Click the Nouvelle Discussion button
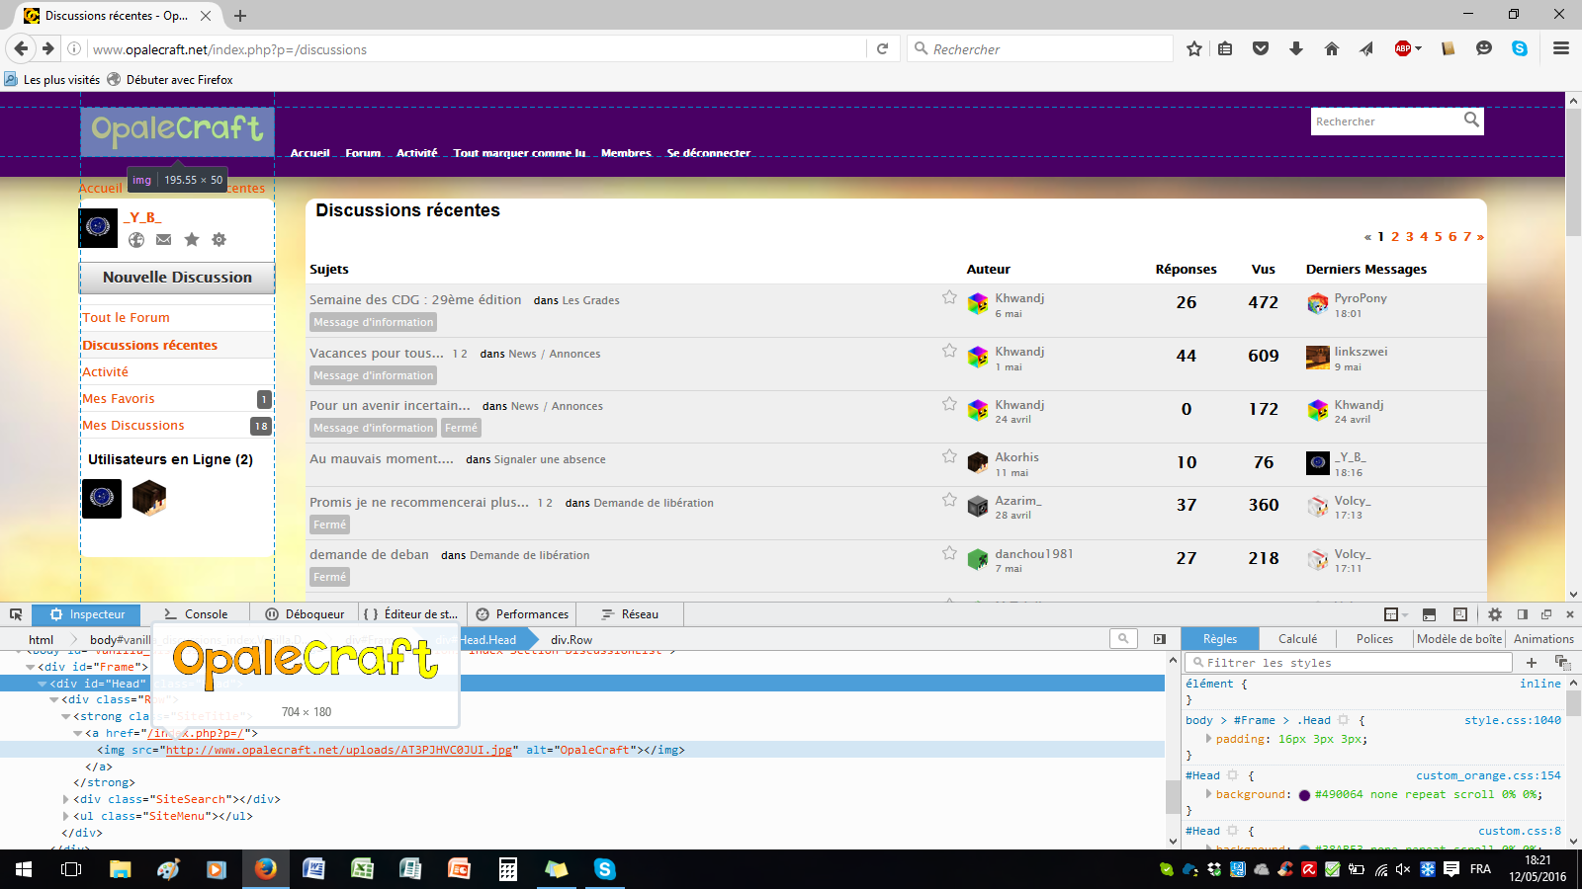 pyautogui.click(x=177, y=278)
